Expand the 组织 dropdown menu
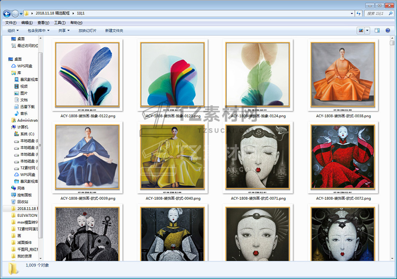 (x=13, y=30)
